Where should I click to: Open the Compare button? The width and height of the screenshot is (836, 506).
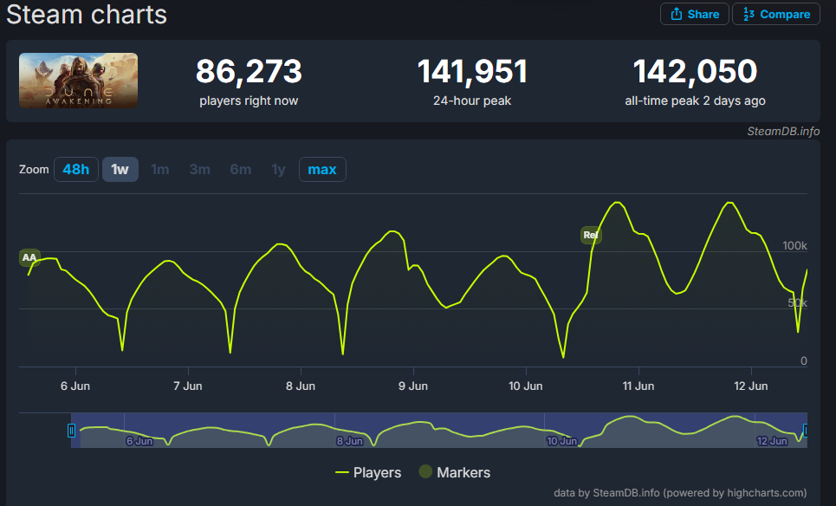point(775,15)
